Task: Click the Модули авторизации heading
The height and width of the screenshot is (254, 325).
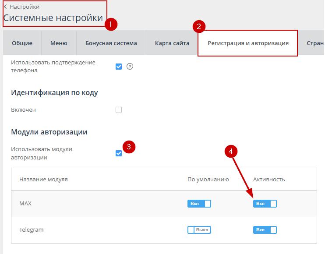Action: tap(49, 132)
